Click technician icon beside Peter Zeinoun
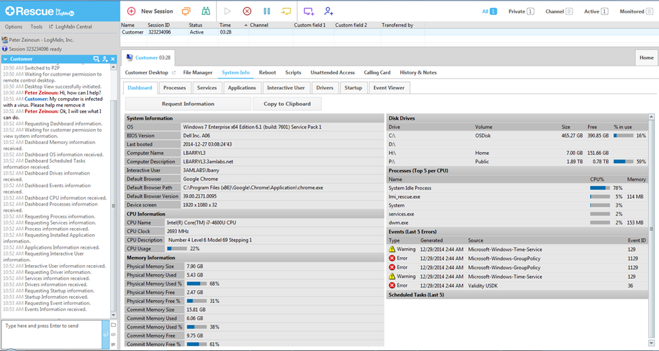Viewport: 659px width, 351px height. point(5,40)
